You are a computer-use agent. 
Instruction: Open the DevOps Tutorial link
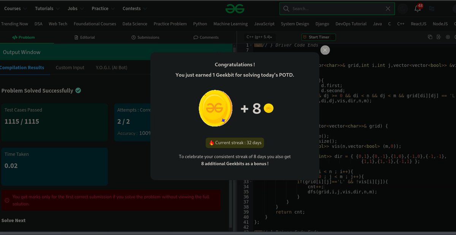pos(351,23)
